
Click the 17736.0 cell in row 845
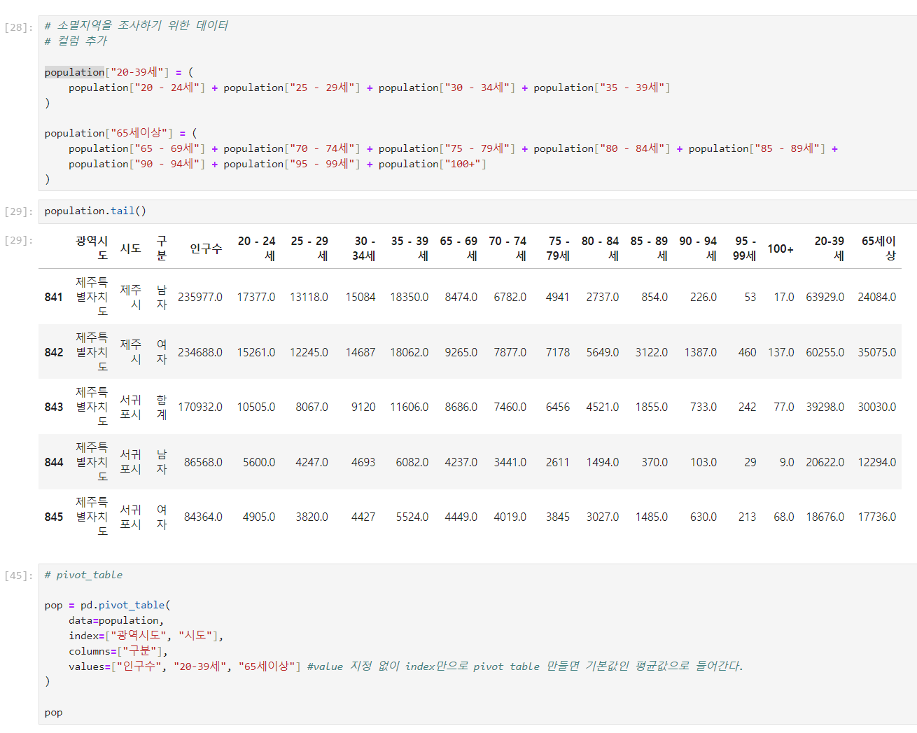[x=877, y=517]
